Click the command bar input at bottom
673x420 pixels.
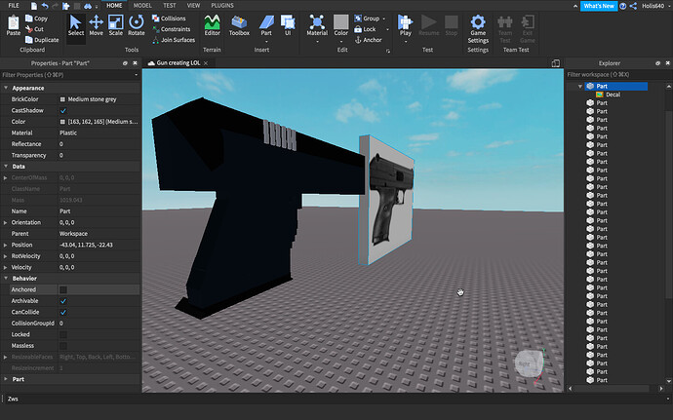[x=335, y=399]
